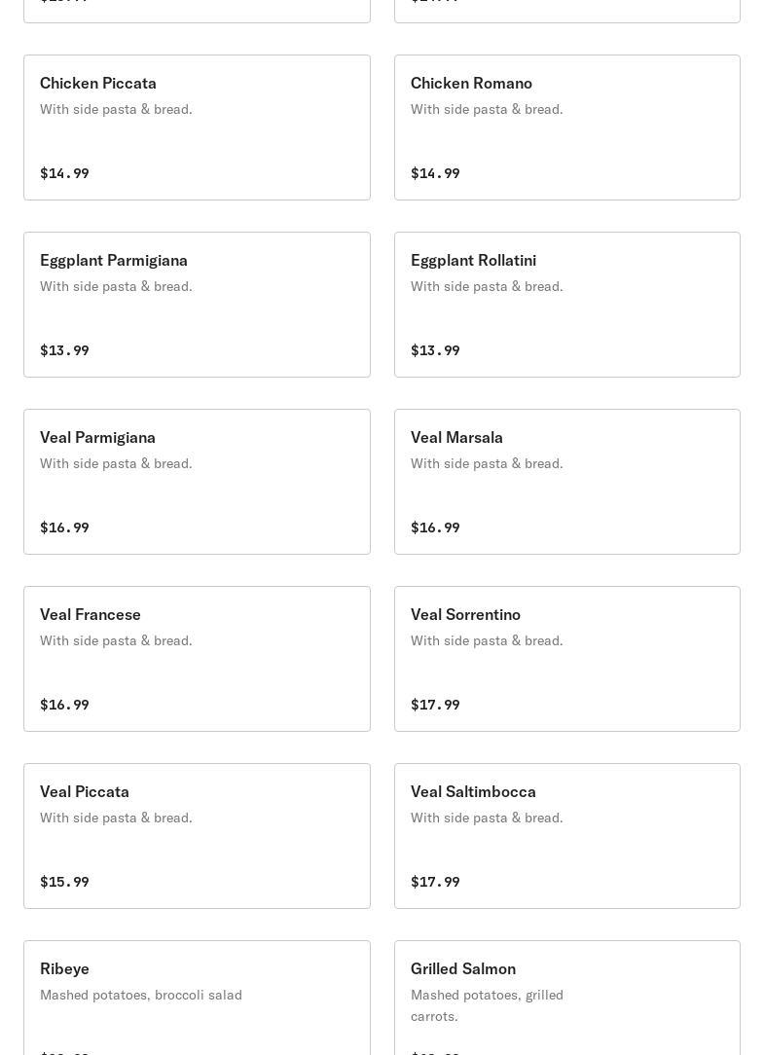Select the Veal Saltimbocca dish
Viewport: 764px width, 1055px height.
coord(566,836)
